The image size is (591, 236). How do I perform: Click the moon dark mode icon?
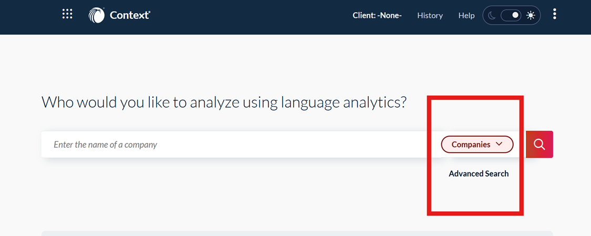(x=492, y=16)
